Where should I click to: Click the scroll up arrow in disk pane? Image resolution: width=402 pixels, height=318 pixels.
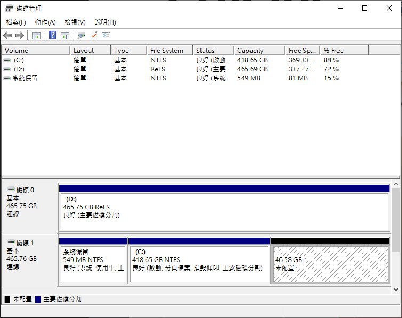pyautogui.click(x=396, y=184)
